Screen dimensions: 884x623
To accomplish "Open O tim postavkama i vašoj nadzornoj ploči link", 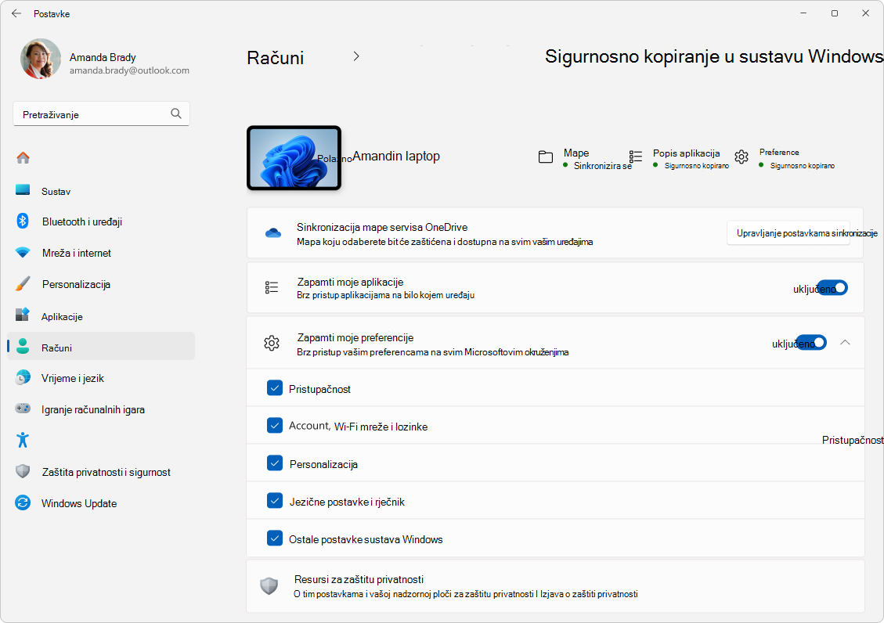I will click(x=413, y=594).
